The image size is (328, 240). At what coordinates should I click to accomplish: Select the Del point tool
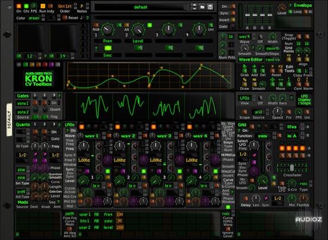pyautogui.click(x=263, y=70)
